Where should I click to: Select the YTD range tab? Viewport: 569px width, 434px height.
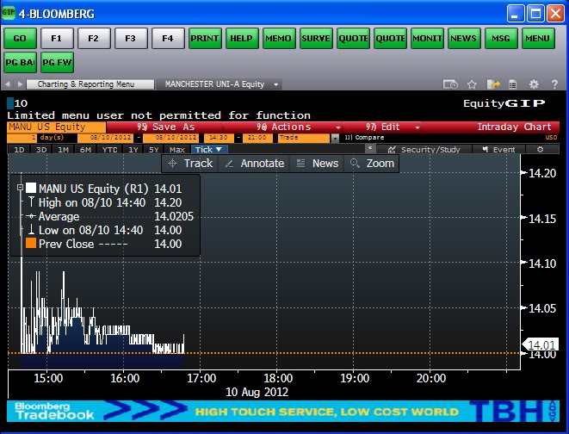(x=109, y=150)
